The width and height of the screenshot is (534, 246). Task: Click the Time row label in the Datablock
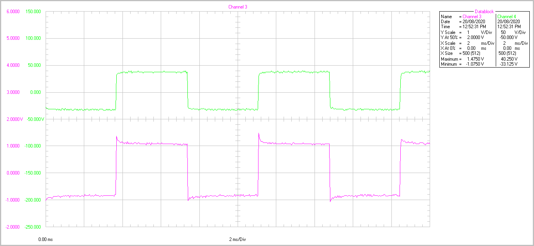click(x=446, y=27)
